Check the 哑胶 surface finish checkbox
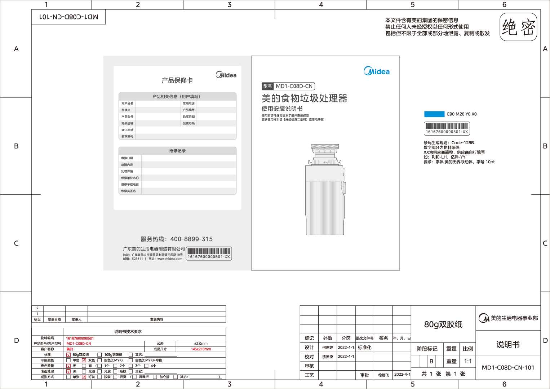The width and height of the screenshot is (550, 389). click(x=115, y=371)
